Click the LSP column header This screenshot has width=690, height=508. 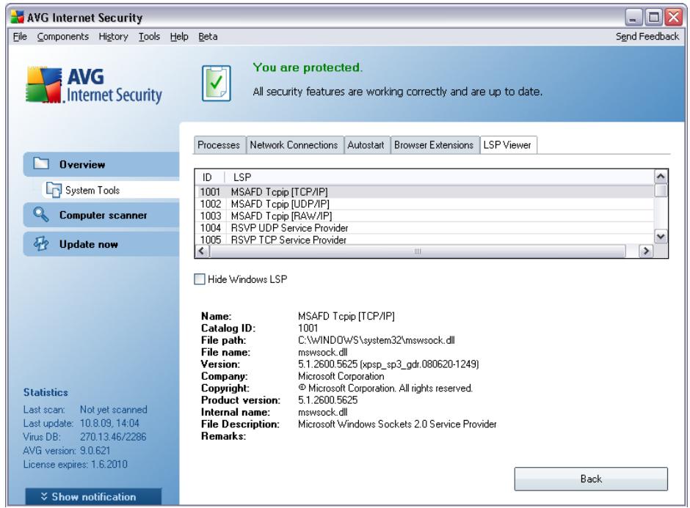pos(439,177)
